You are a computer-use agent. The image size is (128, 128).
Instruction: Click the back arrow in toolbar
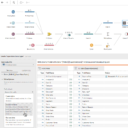[2, 2]
